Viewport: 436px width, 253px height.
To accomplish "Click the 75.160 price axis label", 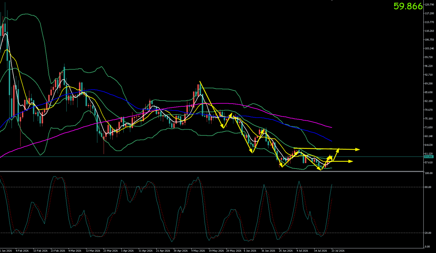I will point(429,119).
